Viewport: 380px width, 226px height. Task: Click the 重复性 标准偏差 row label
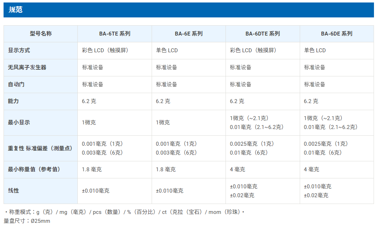(40, 148)
